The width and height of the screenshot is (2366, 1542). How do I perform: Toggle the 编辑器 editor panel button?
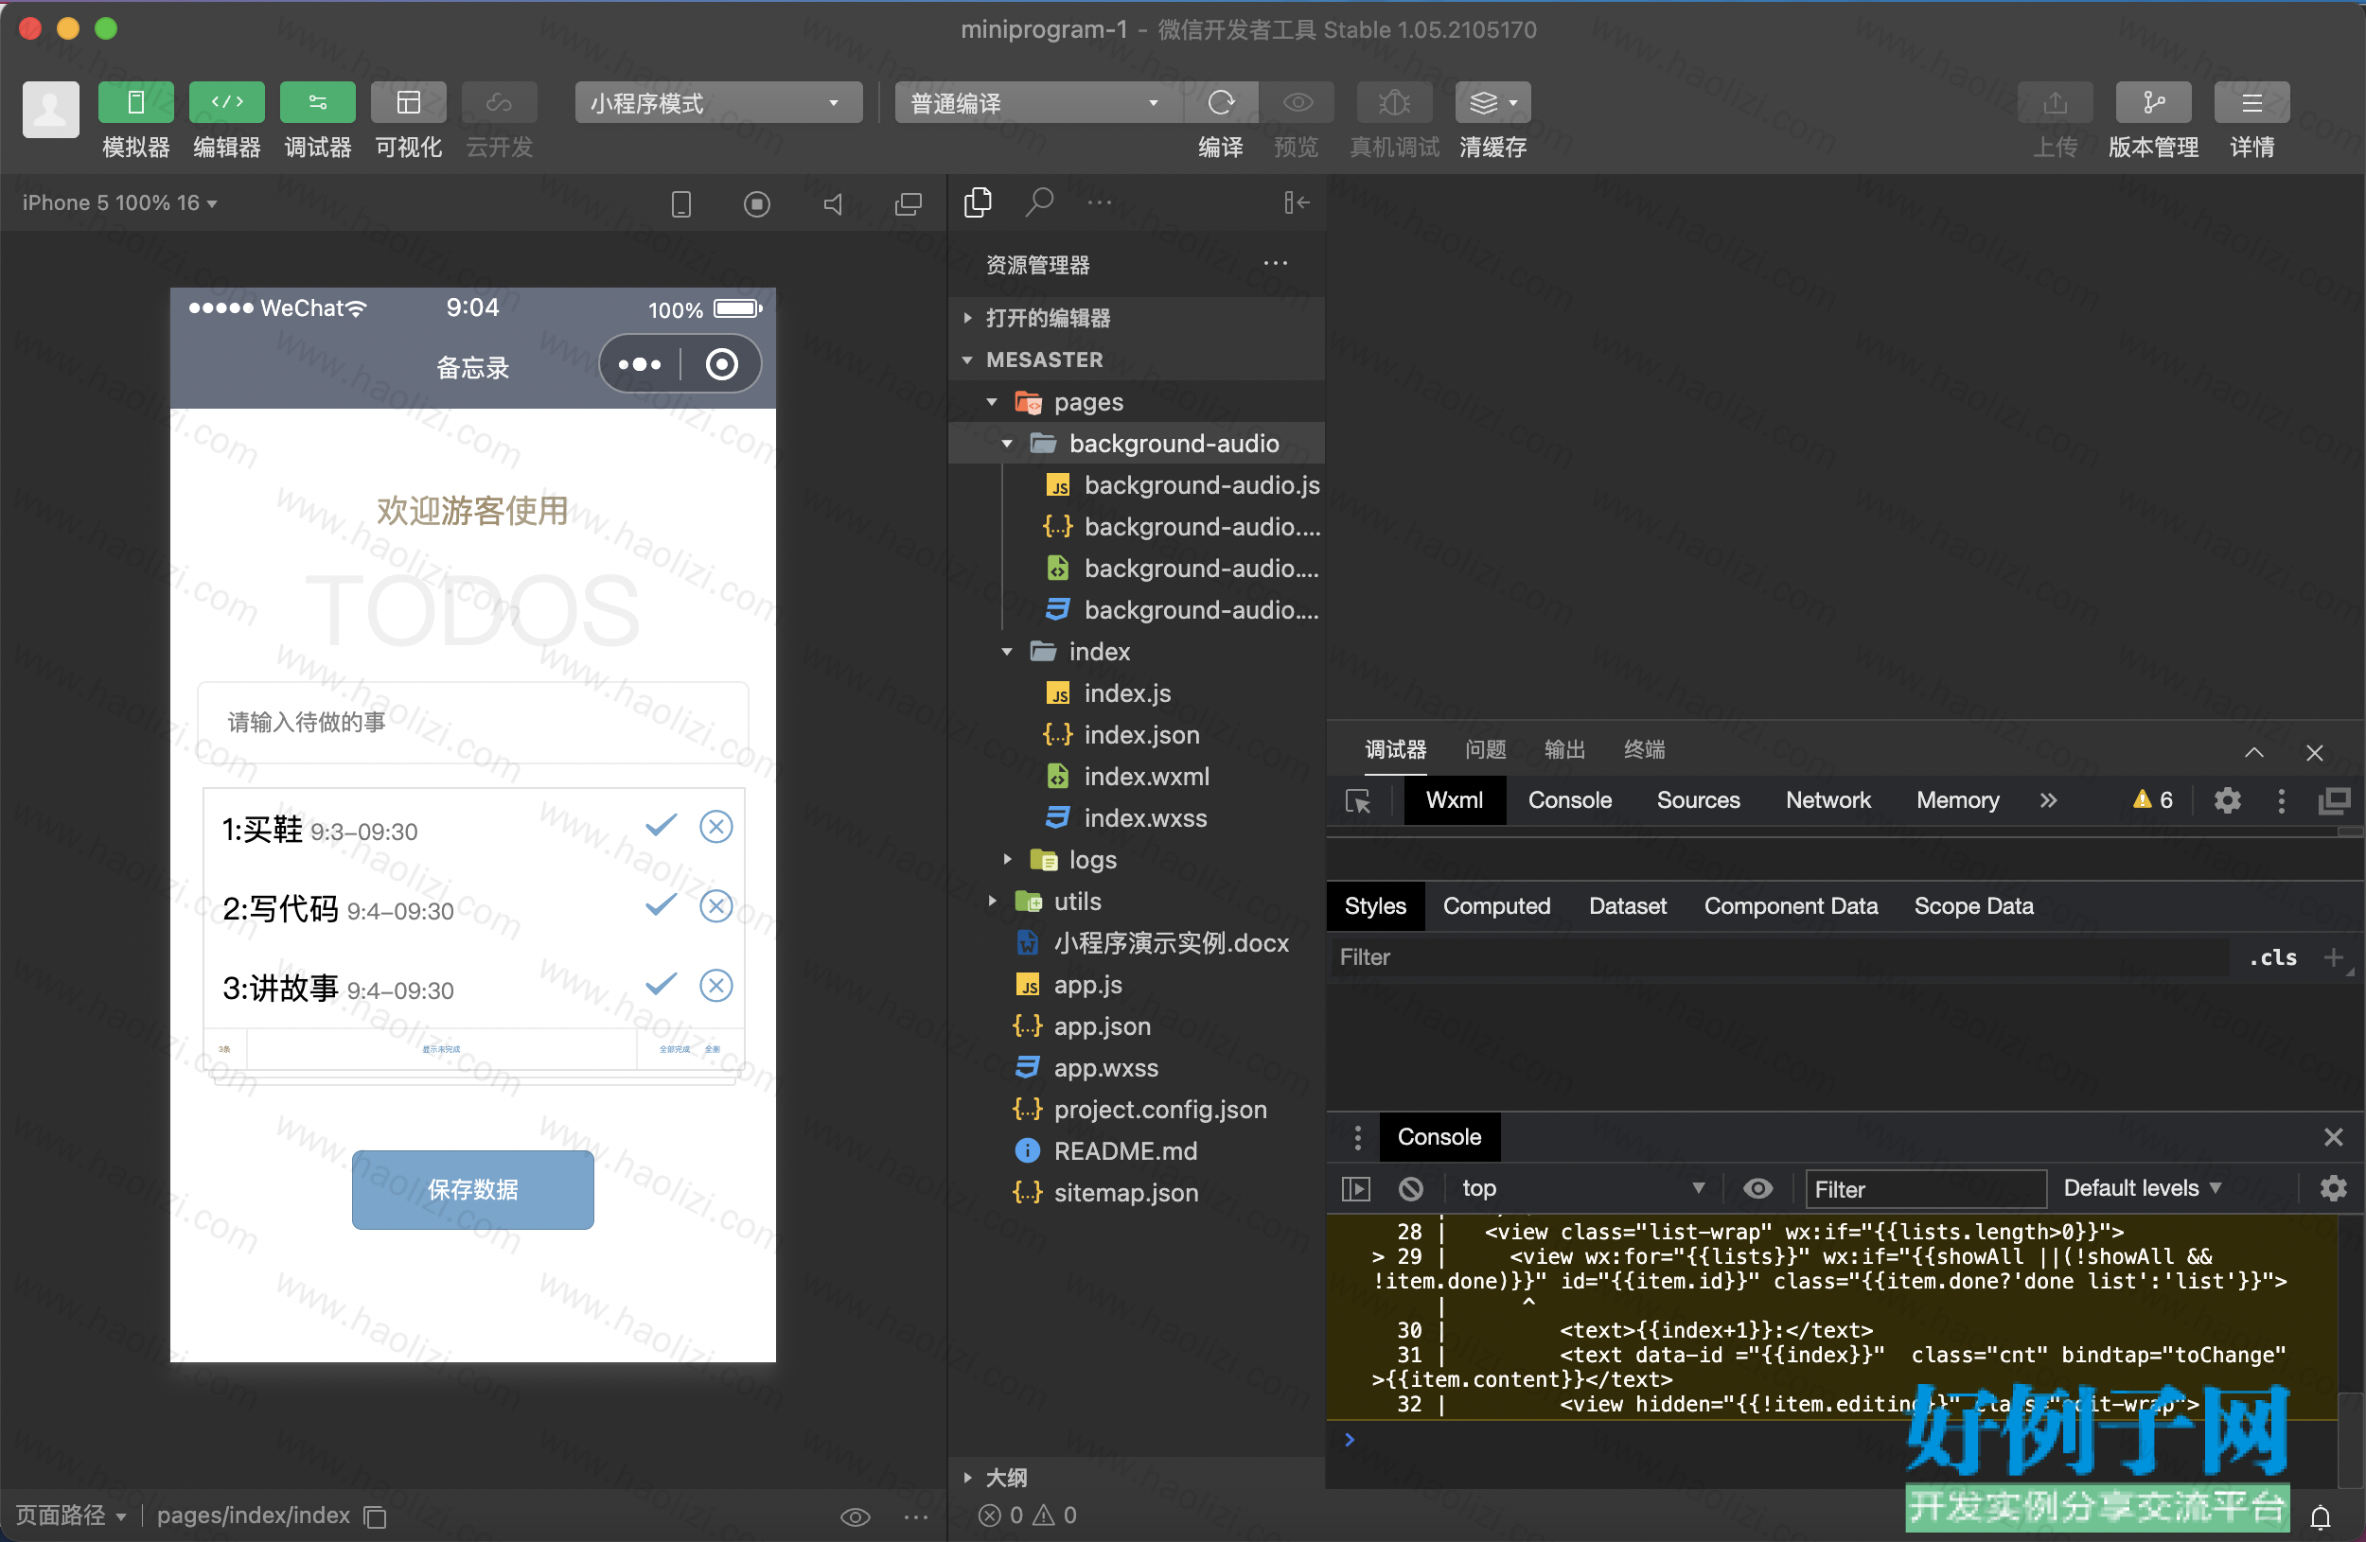[226, 102]
